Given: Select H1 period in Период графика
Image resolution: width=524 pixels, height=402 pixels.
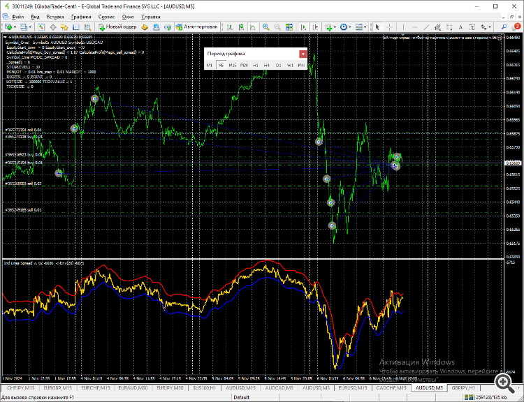Looking at the screenshot, I should coord(256,65).
